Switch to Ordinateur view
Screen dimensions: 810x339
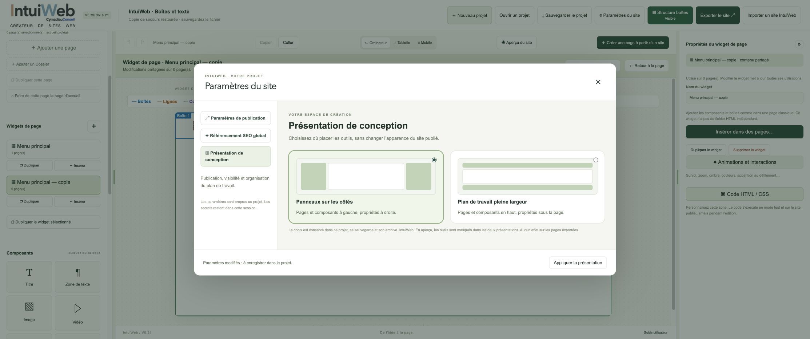click(376, 43)
